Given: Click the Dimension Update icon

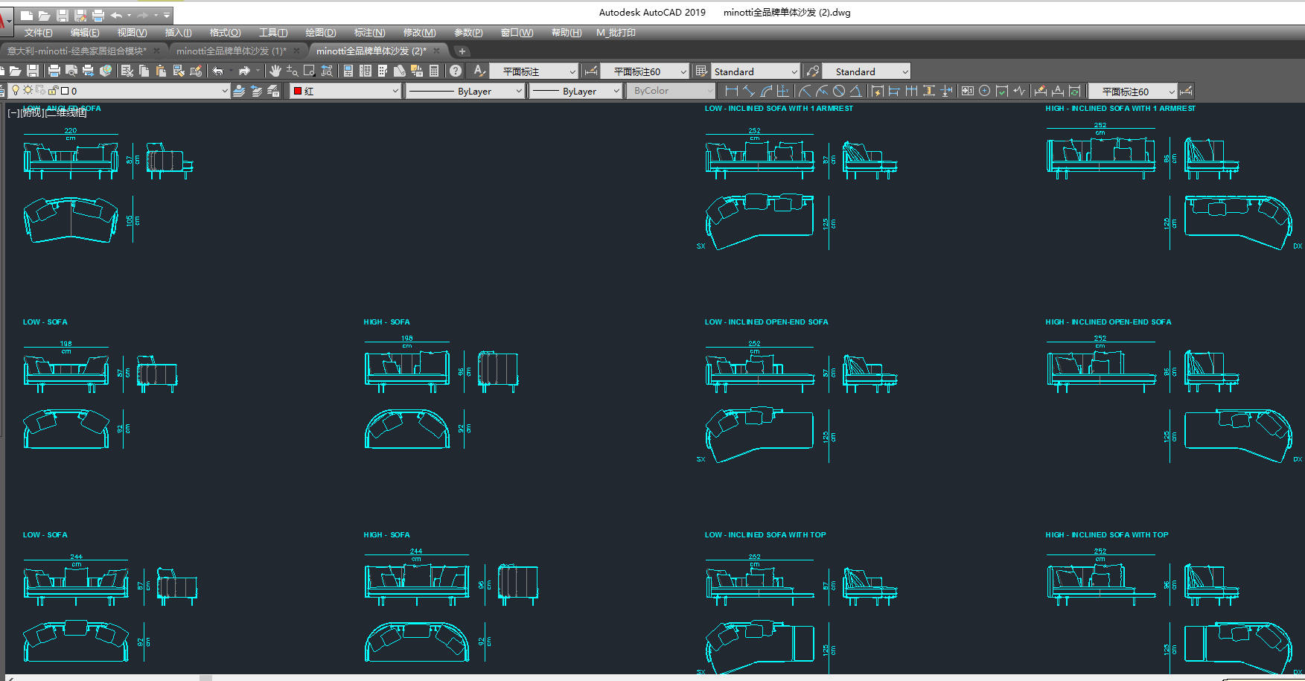Looking at the screenshot, I should [1076, 91].
